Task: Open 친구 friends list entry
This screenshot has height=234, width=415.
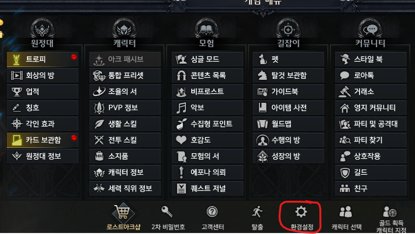Action: tap(370, 188)
